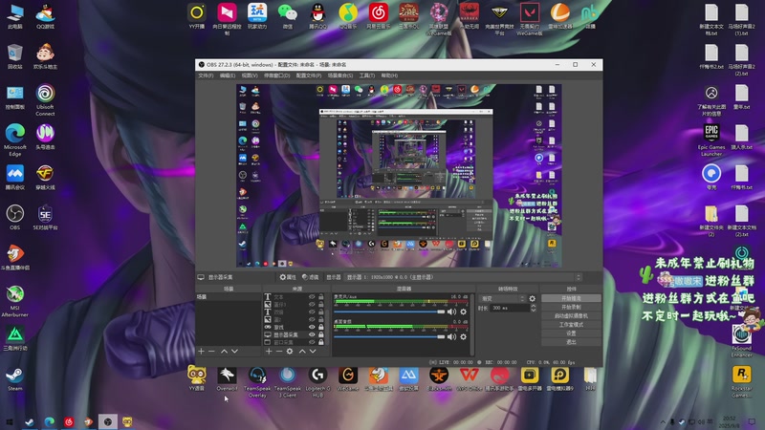Click the 时长 300 ms input field
This screenshot has height=430, width=765.
click(510, 308)
